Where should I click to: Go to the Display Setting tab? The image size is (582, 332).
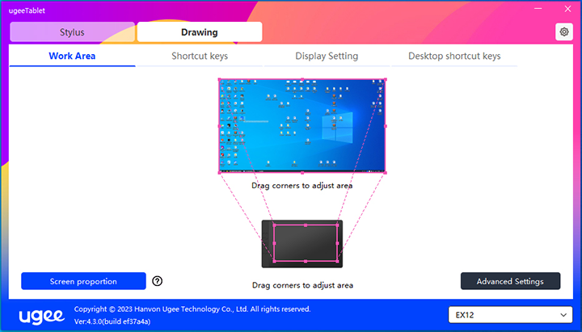coord(327,57)
